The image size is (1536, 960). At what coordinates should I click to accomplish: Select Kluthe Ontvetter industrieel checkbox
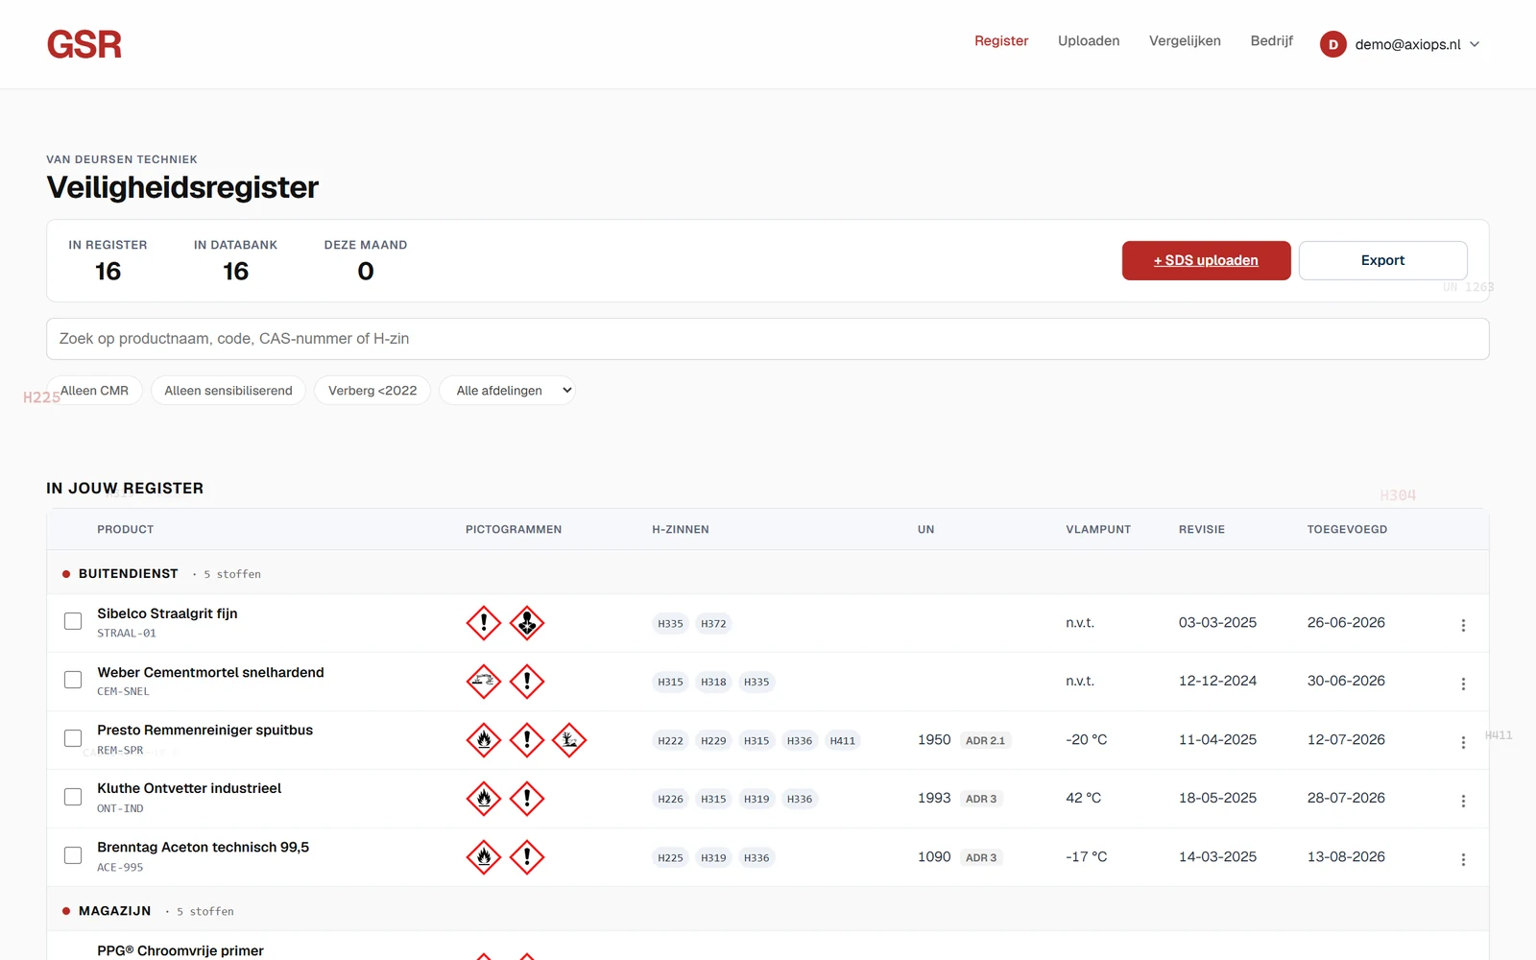(x=73, y=797)
